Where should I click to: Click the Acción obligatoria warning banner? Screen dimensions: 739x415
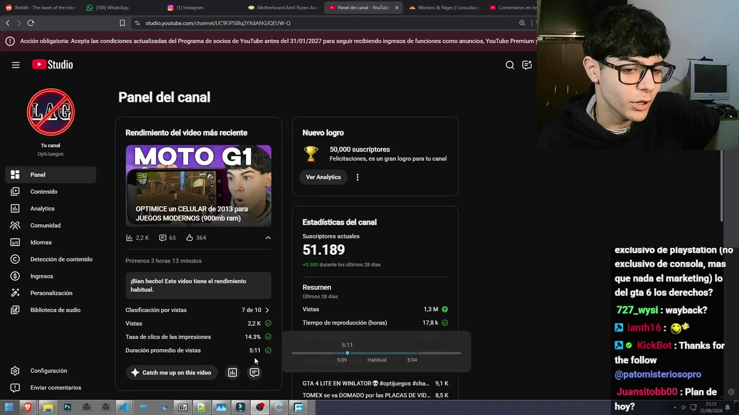[x=268, y=41]
